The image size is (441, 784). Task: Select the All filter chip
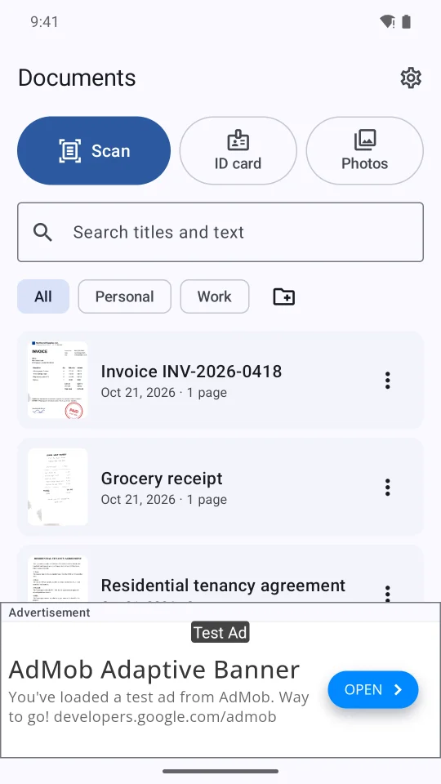click(x=43, y=296)
